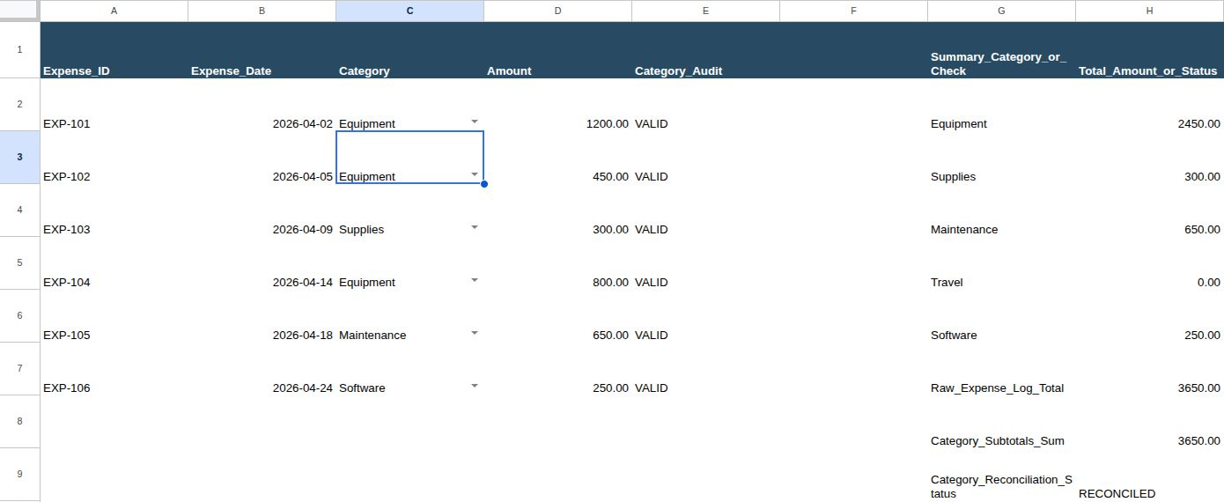Select the Travel total 0.00
Viewport: 1224px width, 502px height.
tap(1149, 263)
